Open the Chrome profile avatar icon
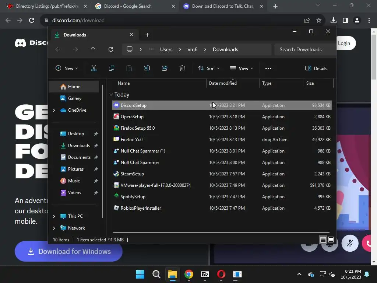The width and height of the screenshot is (377, 283). point(357,21)
